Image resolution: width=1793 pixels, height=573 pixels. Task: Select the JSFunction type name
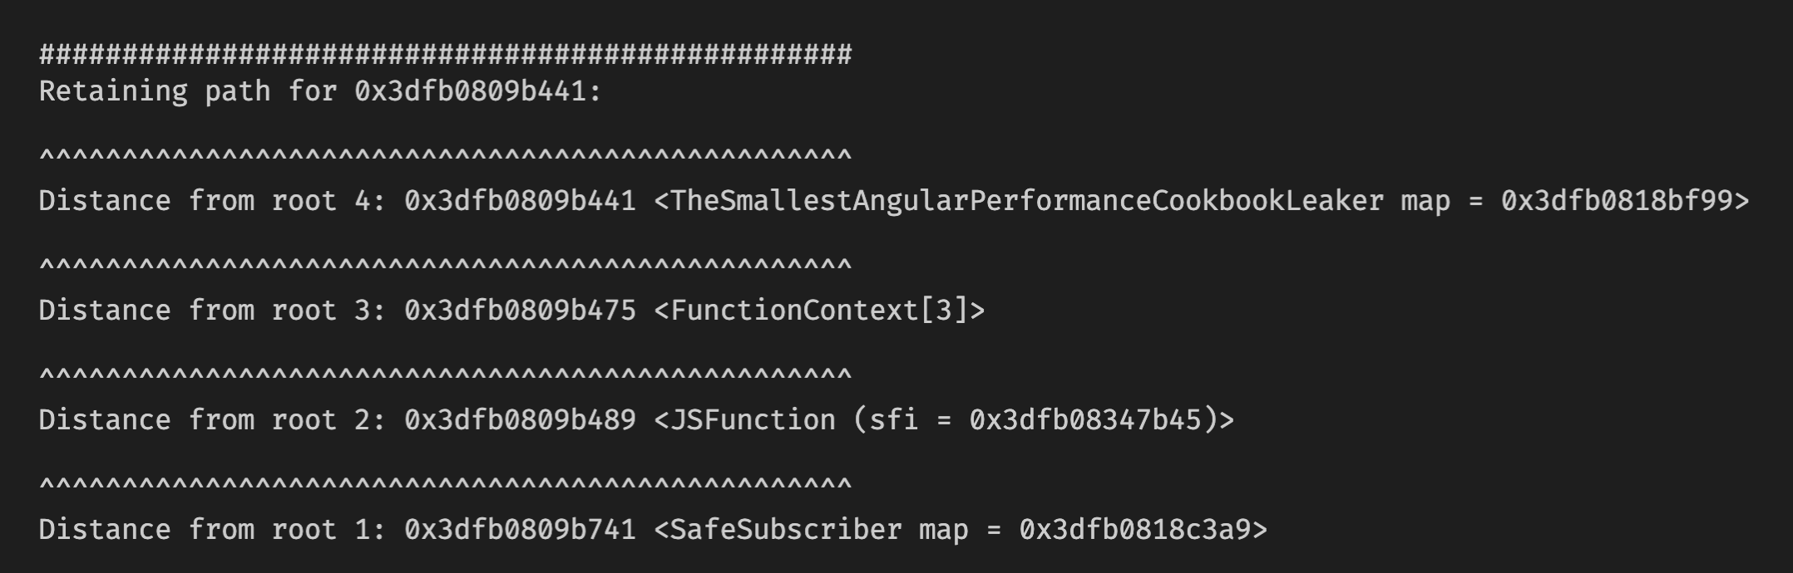click(x=753, y=420)
